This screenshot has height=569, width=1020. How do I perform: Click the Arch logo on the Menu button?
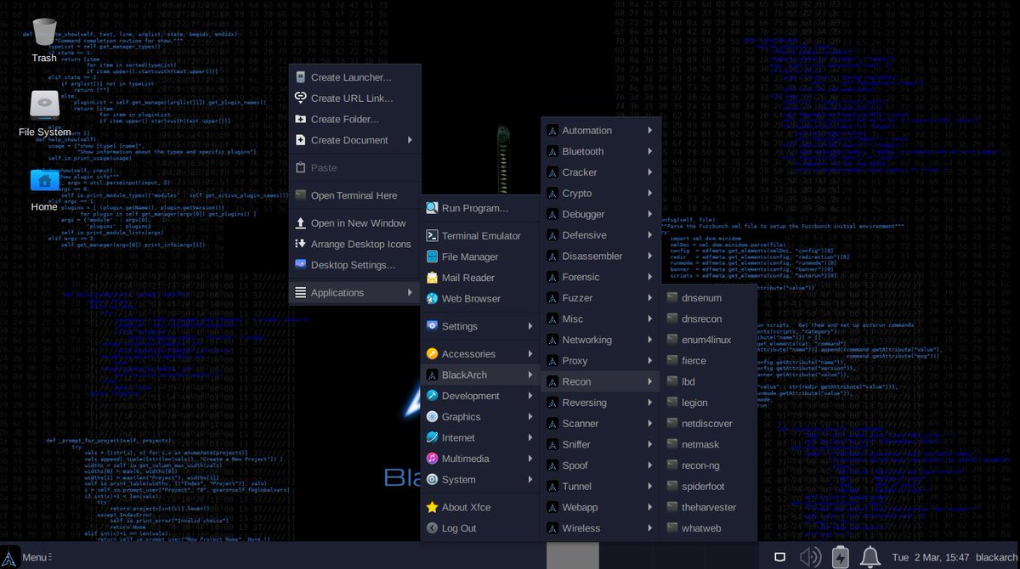(8, 558)
